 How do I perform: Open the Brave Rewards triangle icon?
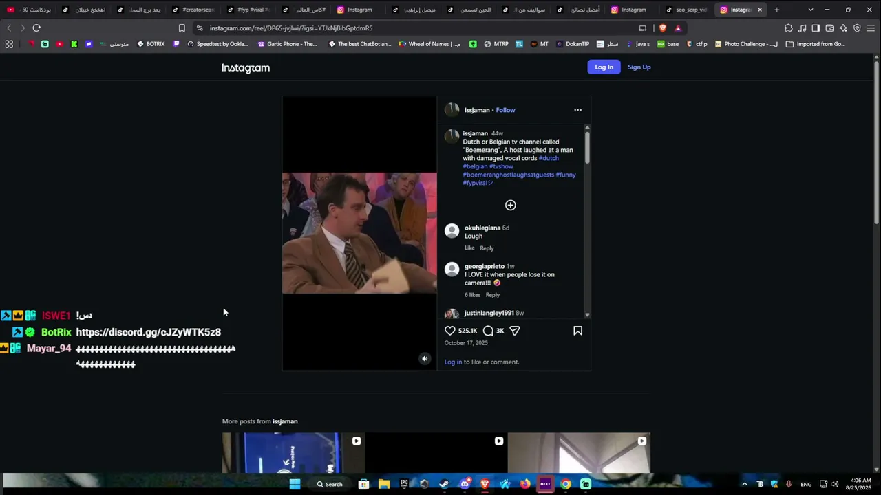click(678, 28)
